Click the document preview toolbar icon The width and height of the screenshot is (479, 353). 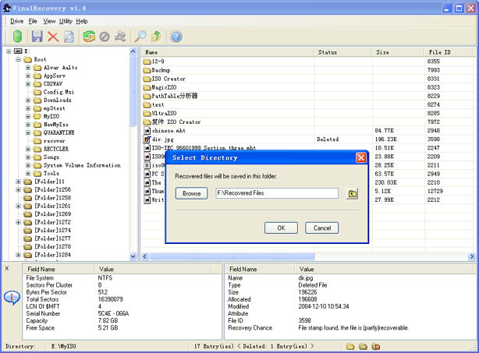click(69, 37)
